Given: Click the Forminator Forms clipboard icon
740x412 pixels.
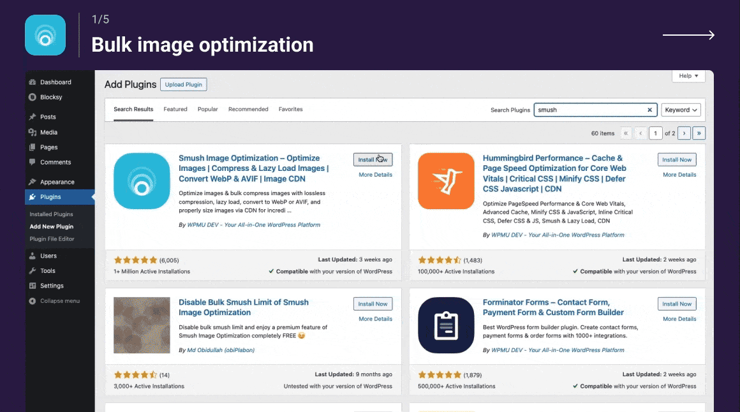Looking at the screenshot, I should pos(446,325).
